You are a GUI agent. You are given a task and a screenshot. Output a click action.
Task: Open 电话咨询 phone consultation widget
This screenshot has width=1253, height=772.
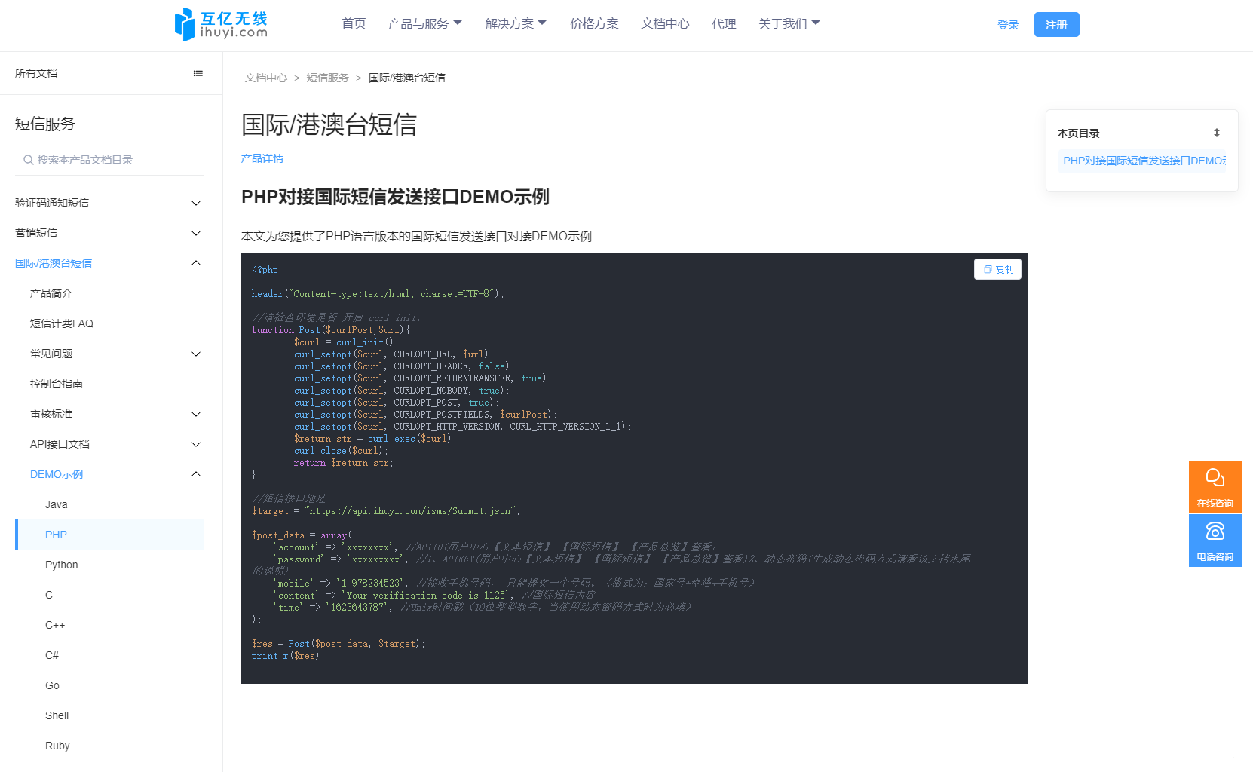pyautogui.click(x=1215, y=541)
